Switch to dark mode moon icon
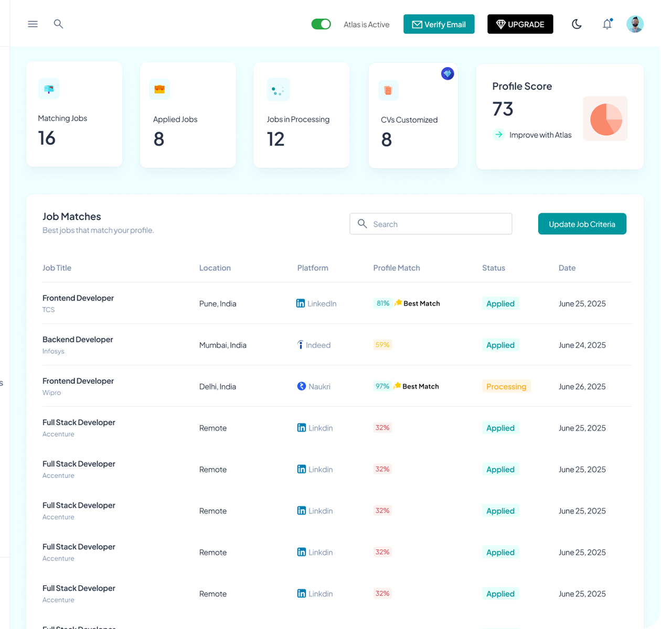Screen dimensions: 661x629 click(577, 24)
